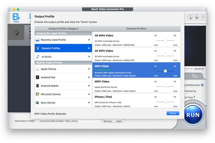Click MP4 Video Profile Selected status text
215x143 pixels.
click(50, 114)
